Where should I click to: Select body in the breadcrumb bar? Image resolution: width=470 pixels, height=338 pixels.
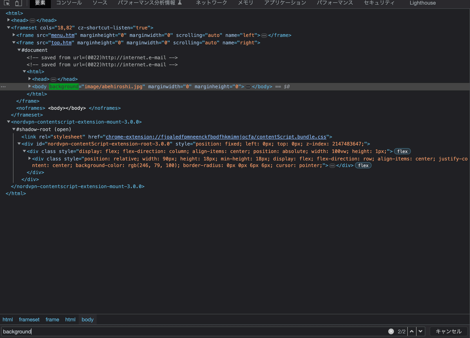tap(87, 320)
